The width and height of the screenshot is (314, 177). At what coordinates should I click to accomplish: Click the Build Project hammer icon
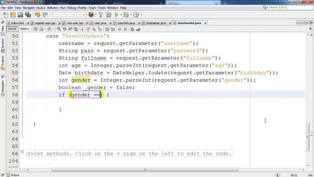[x=101, y=15]
